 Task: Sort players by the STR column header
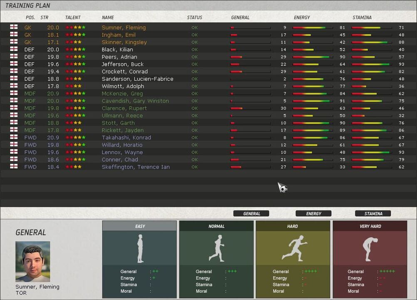coord(44,17)
